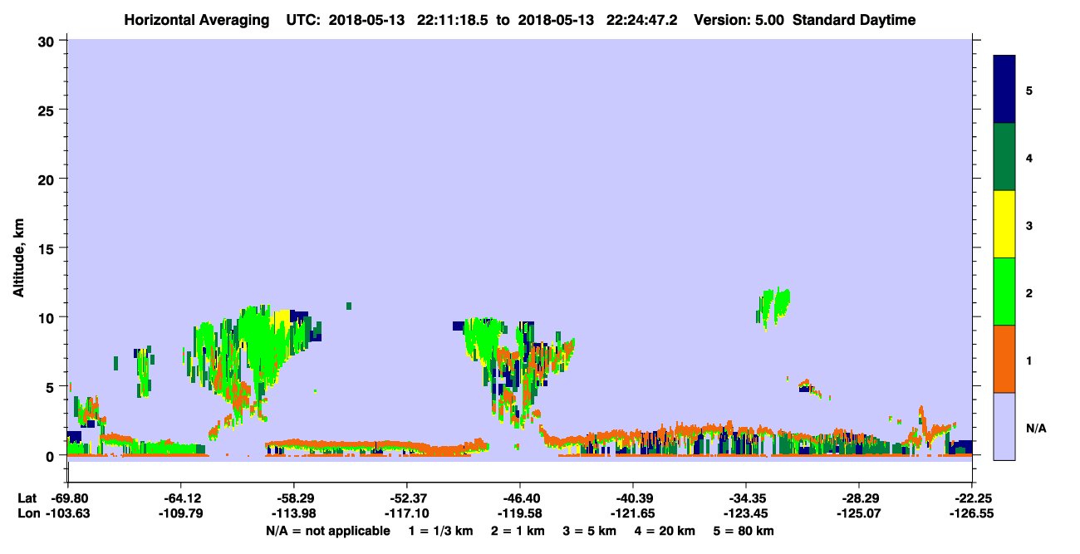The image size is (1080, 554).
Task: Click the orange colorbar segment labeled 1
Action: [1004, 359]
